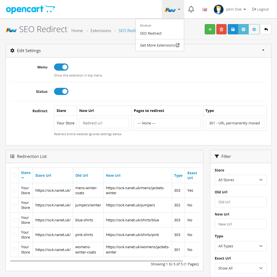277x277 pixels.
Task: Click the blue save disk icon
Action: 233,29
